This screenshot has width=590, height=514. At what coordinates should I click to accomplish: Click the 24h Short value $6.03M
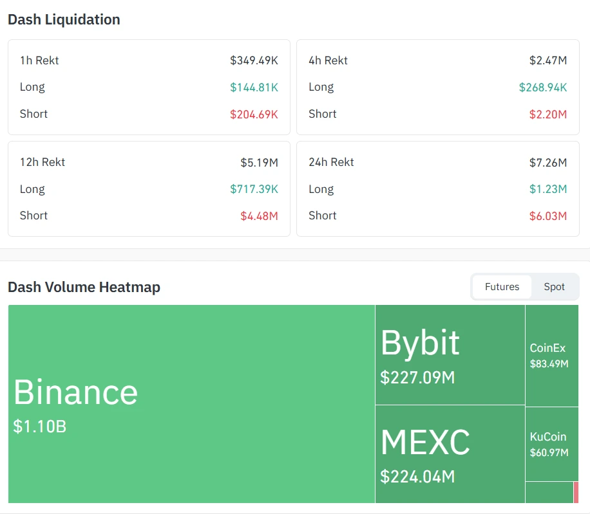tap(548, 216)
